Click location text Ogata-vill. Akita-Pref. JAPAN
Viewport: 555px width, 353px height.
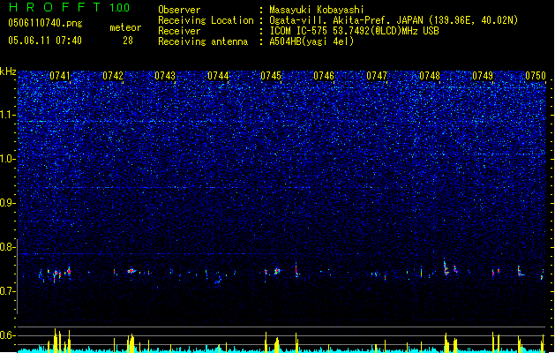point(346,20)
